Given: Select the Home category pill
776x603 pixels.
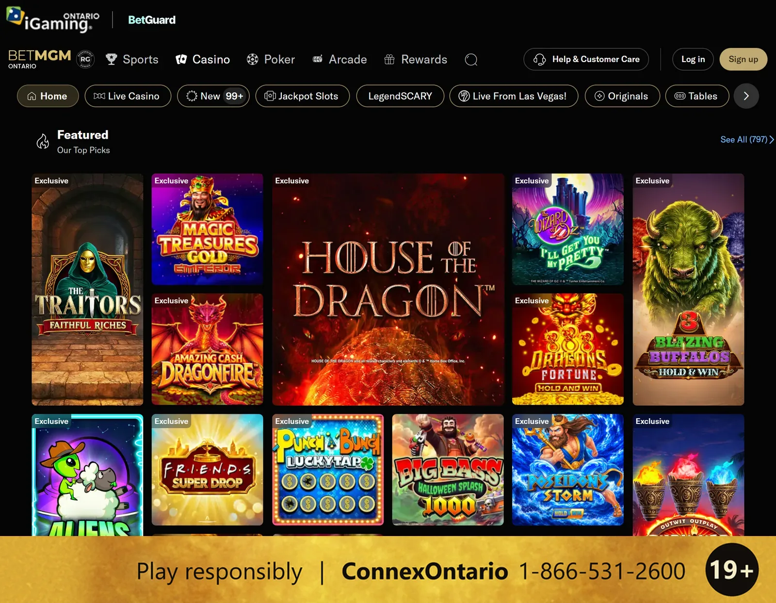Looking at the screenshot, I should point(48,96).
